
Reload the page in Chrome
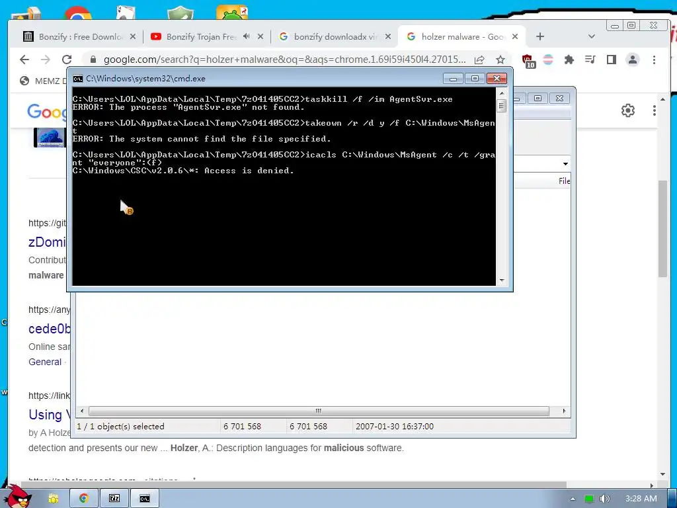(x=67, y=60)
